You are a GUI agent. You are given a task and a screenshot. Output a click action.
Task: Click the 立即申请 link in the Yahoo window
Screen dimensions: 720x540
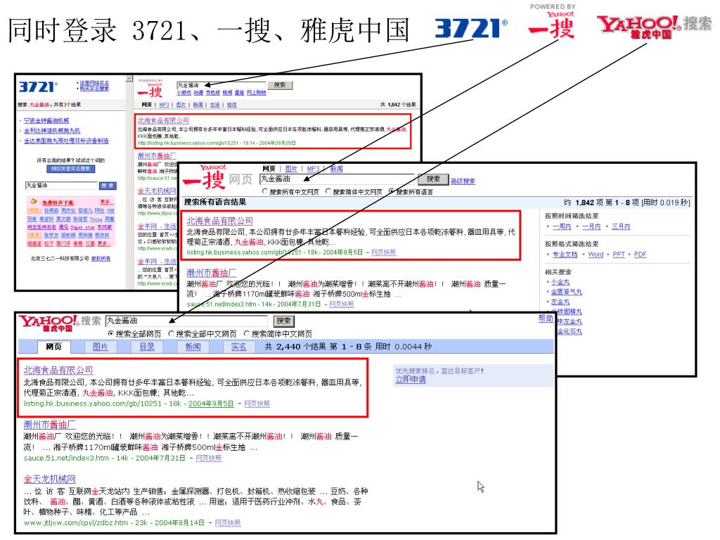point(411,379)
